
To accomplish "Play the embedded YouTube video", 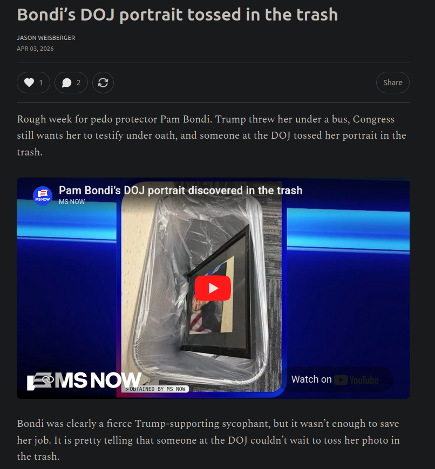I will 213,288.
